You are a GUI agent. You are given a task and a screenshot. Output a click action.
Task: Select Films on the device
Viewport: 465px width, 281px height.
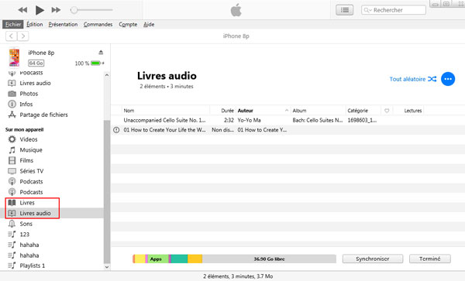(x=26, y=160)
